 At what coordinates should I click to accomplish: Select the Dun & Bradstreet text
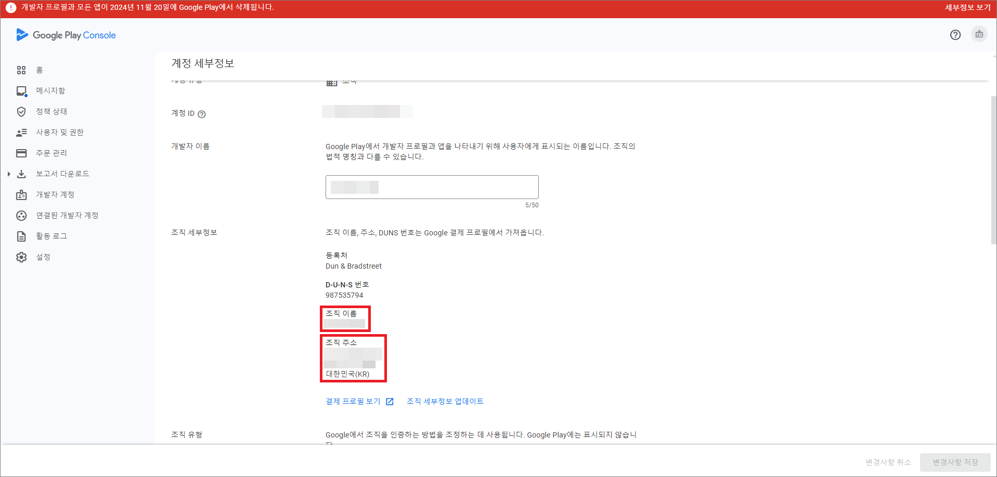pos(354,267)
